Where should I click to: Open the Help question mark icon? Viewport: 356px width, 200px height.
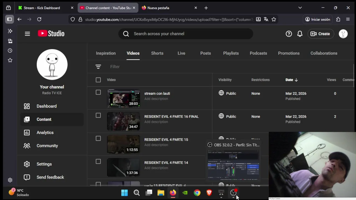pyautogui.click(x=289, y=34)
